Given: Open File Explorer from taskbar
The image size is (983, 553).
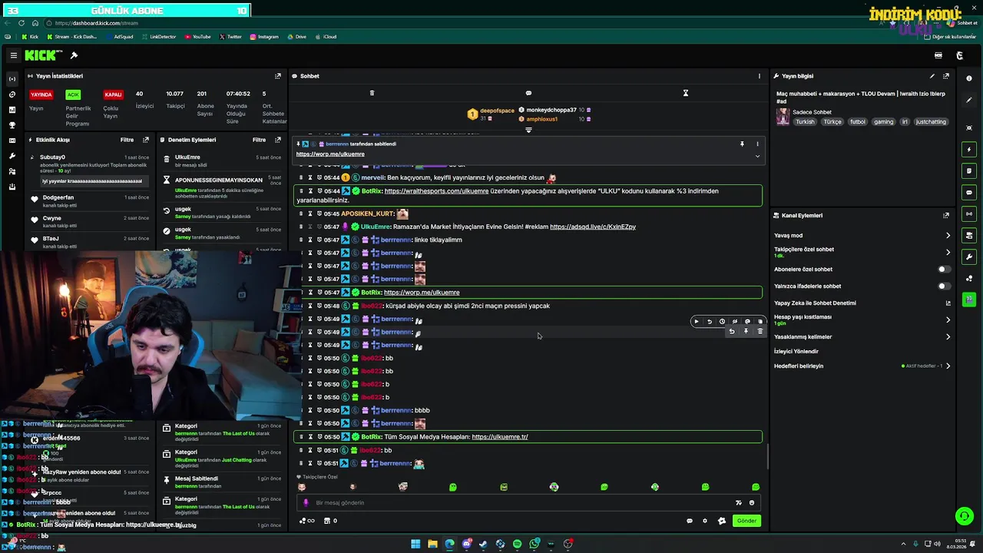Looking at the screenshot, I should (432, 544).
